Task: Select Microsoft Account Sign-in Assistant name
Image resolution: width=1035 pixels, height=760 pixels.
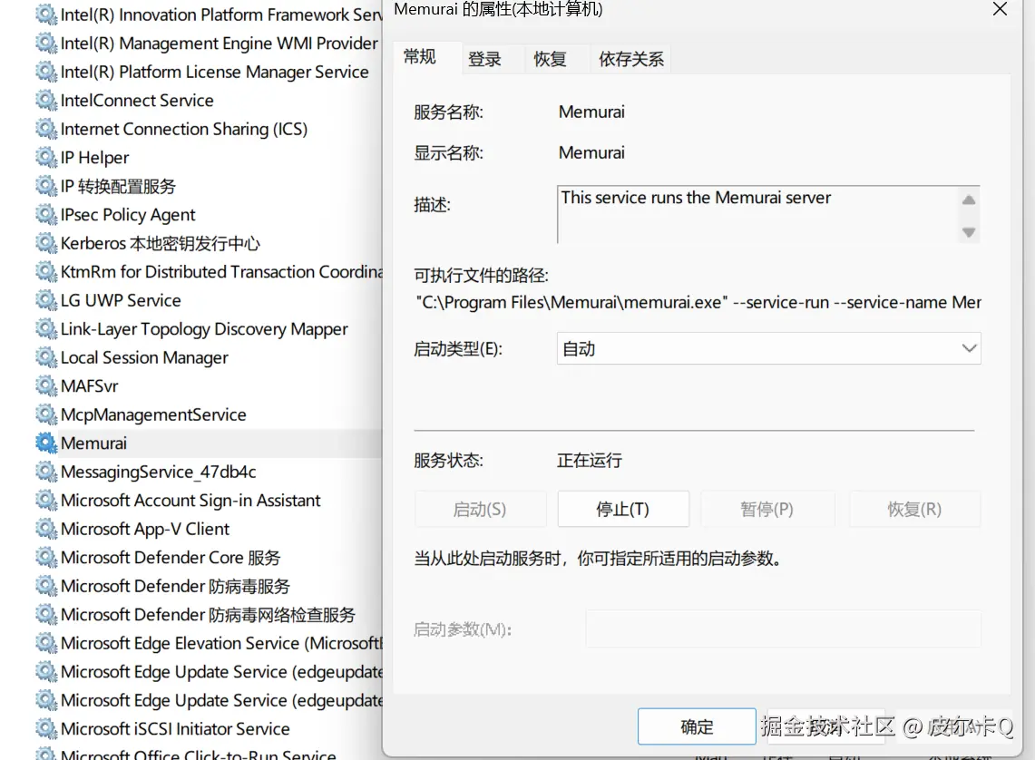Action: pyautogui.click(x=190, y=501)
